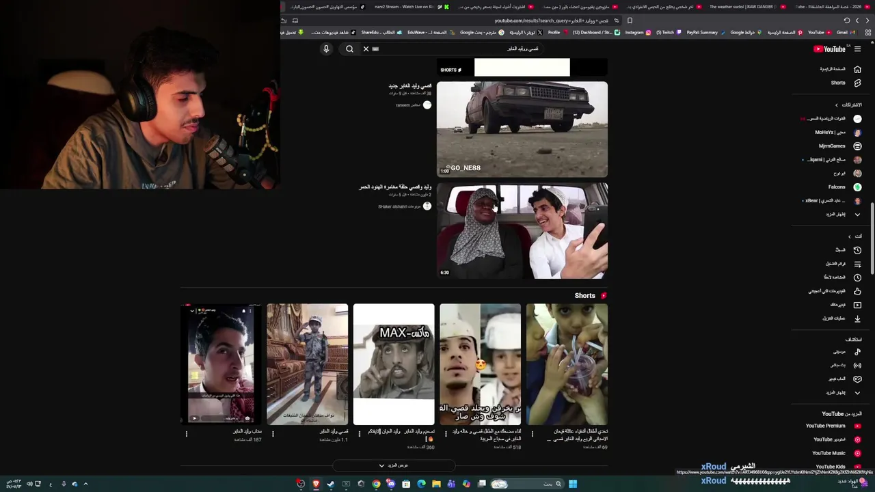Screen dimensions: 875x492
Task: Play the 6:30 video of two people in a car
Action: [522, 230]
